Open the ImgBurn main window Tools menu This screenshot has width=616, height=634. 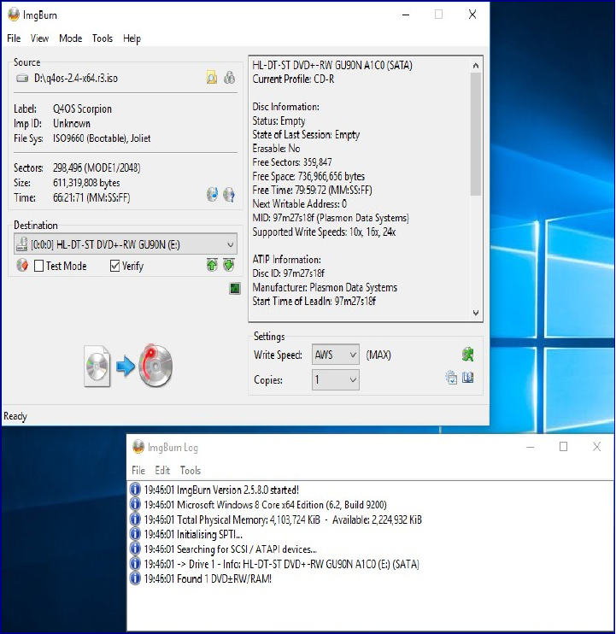[x=103, y=38]
